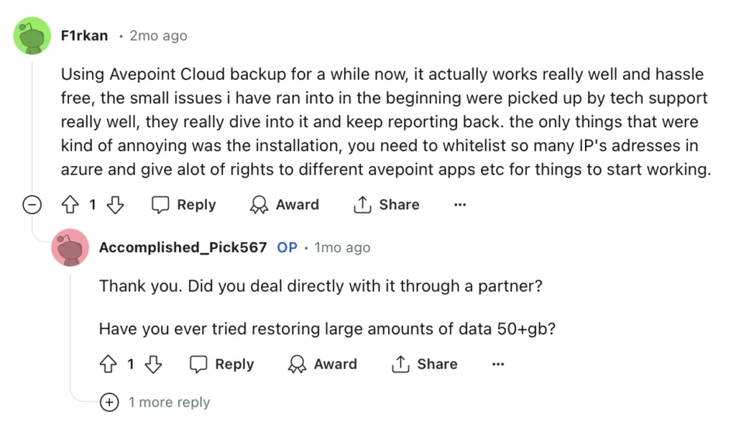
Task: Click Award icon on the OP reply
Action: click(297, 364)
